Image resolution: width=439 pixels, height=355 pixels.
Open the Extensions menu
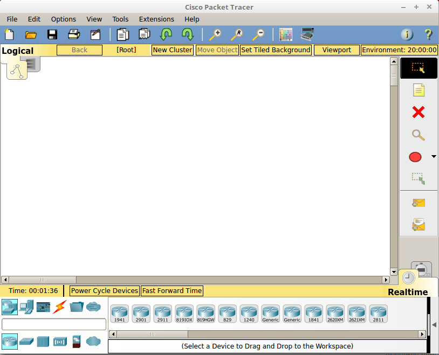[x=156, y=19]
